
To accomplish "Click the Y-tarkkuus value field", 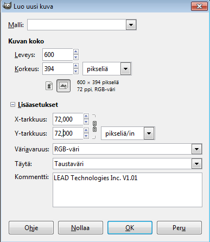I will coord(68,133).
